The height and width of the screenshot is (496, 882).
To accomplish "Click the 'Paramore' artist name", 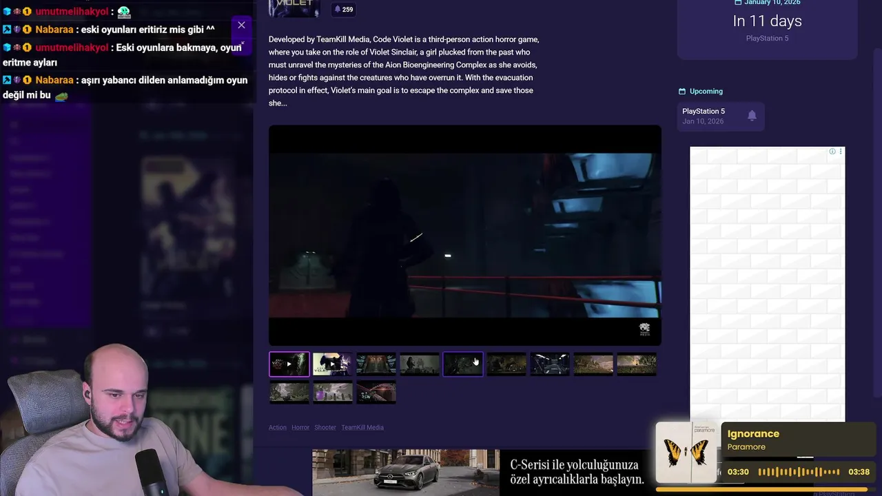I will pyautogui.click(x=746, y=447).
